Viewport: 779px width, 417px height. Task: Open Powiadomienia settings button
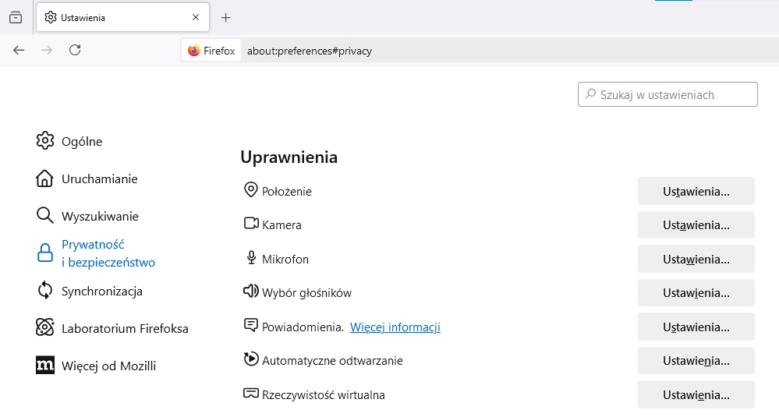[x=696, y=327]
